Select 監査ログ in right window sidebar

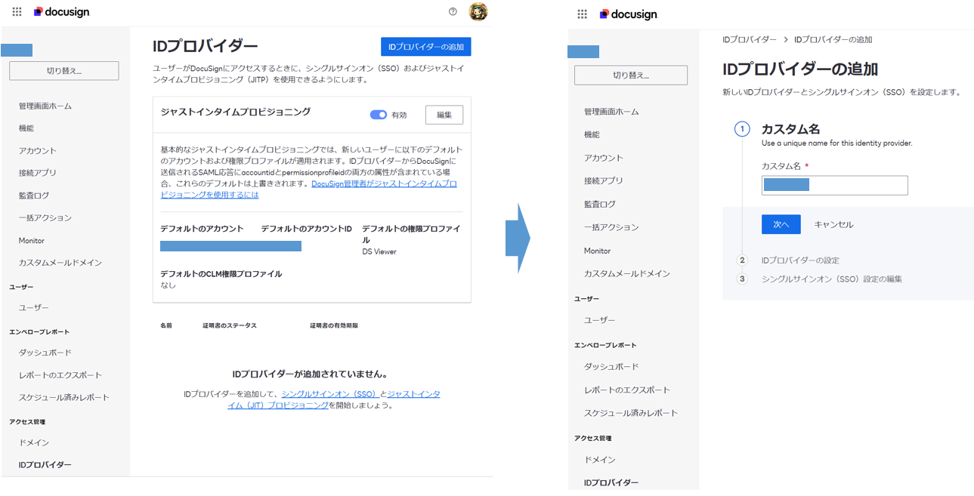pos(600,204)
